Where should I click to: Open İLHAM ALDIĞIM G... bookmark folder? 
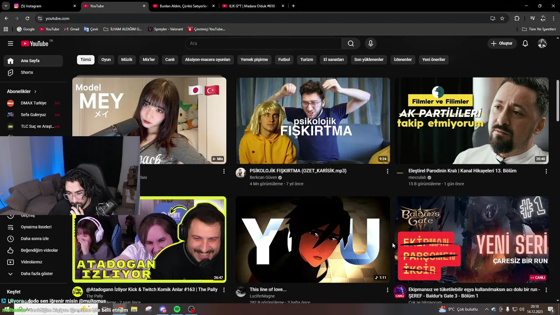(122, 29)
